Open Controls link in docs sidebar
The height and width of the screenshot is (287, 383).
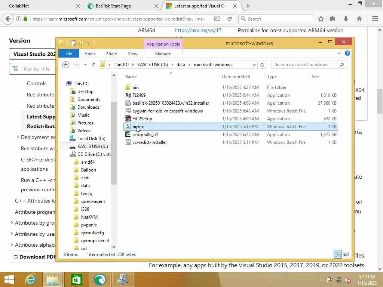(x=36, y=83)
